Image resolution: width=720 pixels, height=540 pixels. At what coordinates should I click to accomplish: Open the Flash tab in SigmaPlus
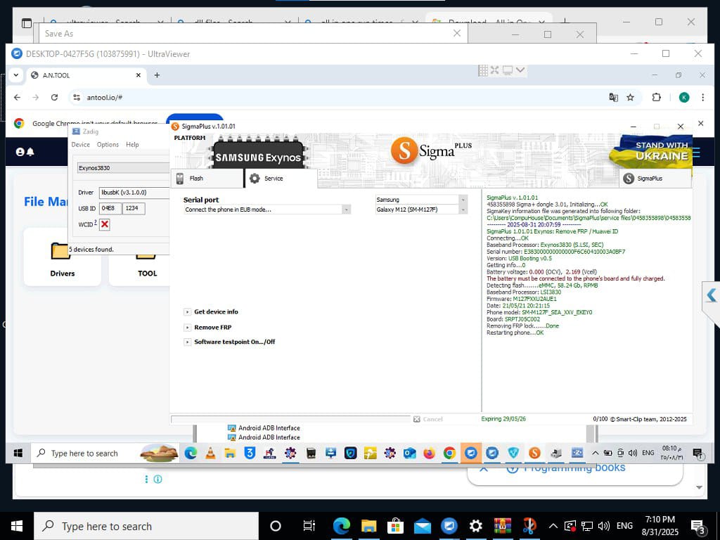point(207,178)
